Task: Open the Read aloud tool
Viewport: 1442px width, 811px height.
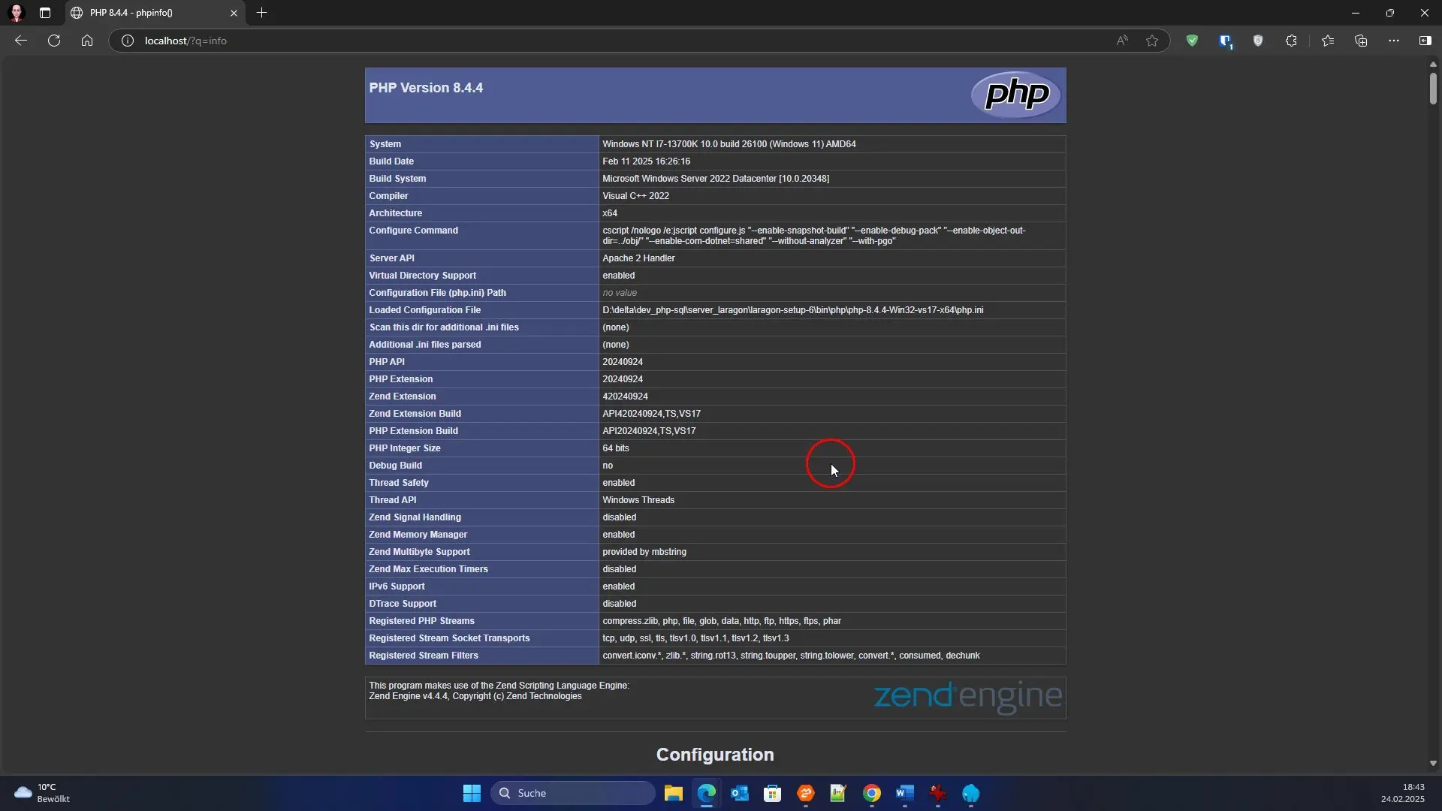Action: pos(1122,41)
